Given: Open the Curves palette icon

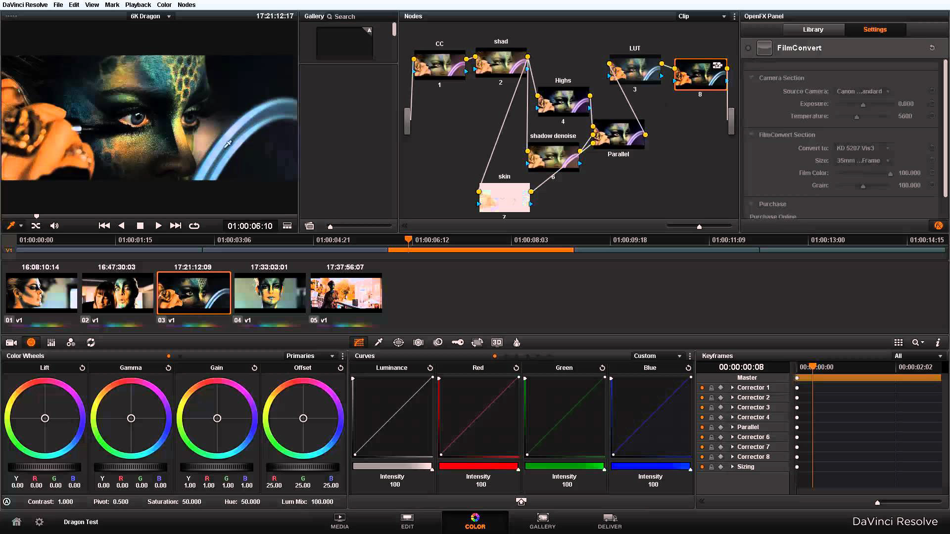Looking at the screenshot, I should point(359,342).
